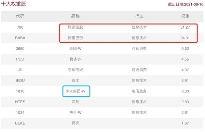The image size is (205, 132).
Task: Click the 31.27 weight value
Action: tap(185, 27)
